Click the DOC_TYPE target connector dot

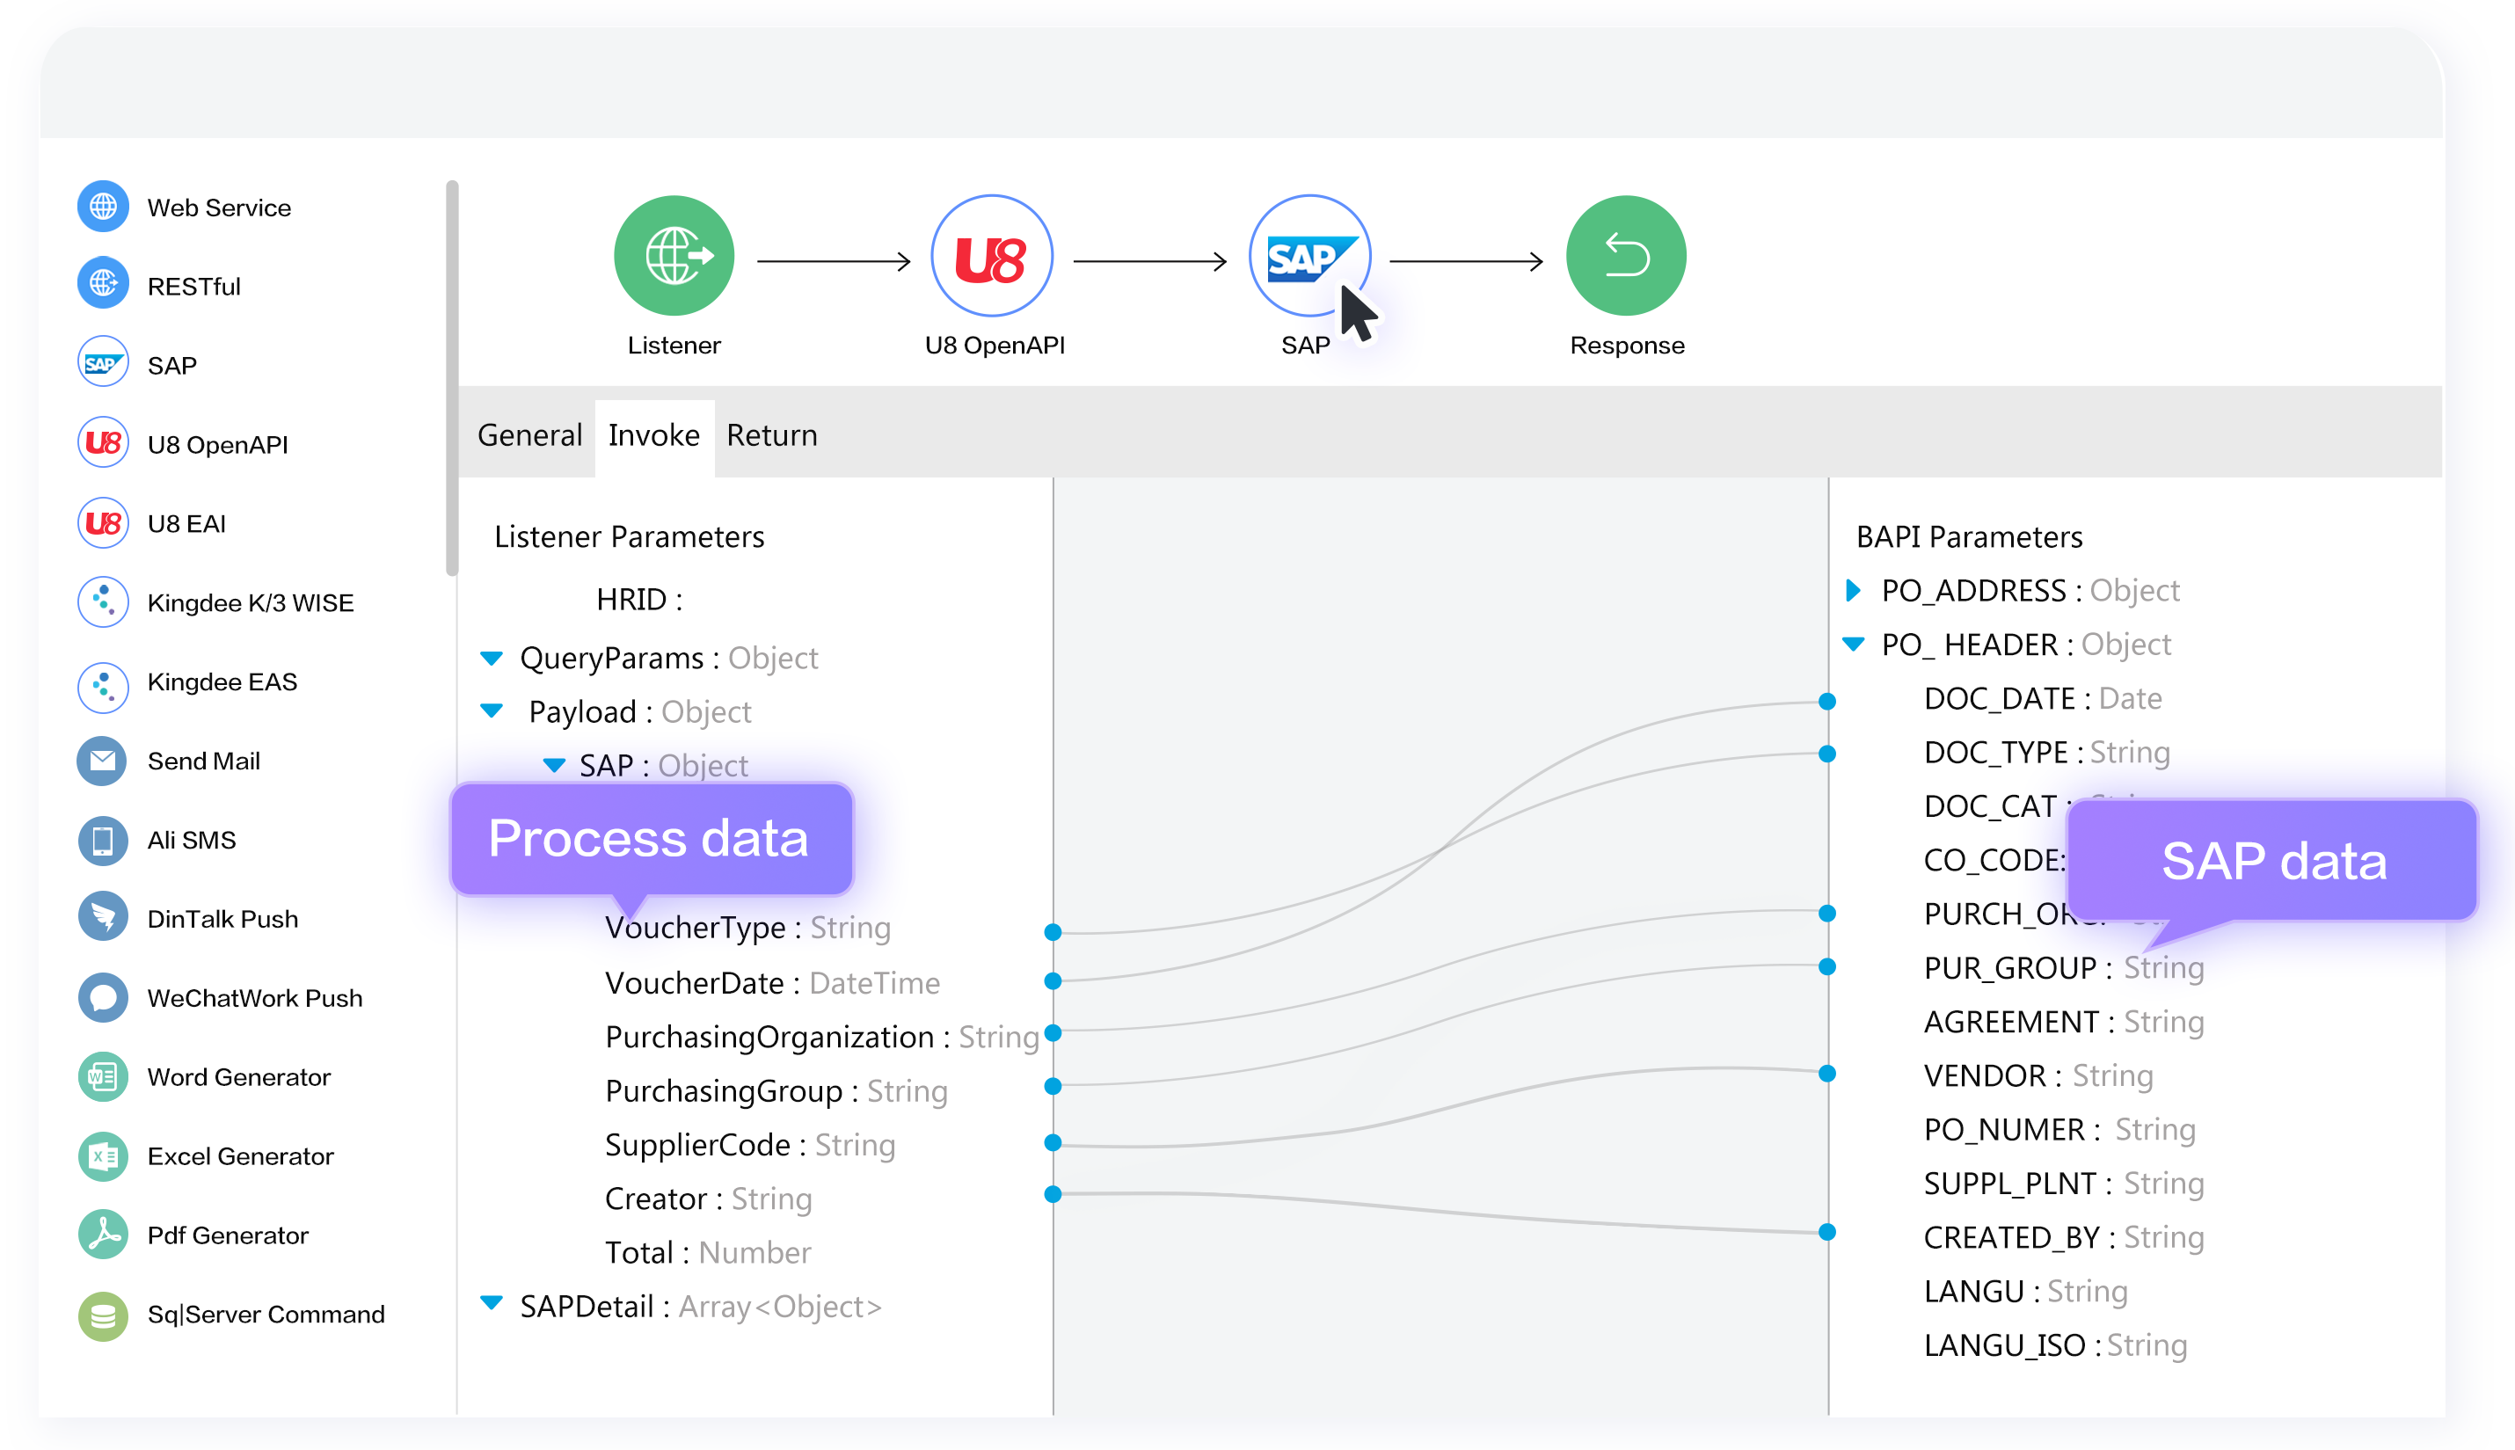(x=1827, y=754)
